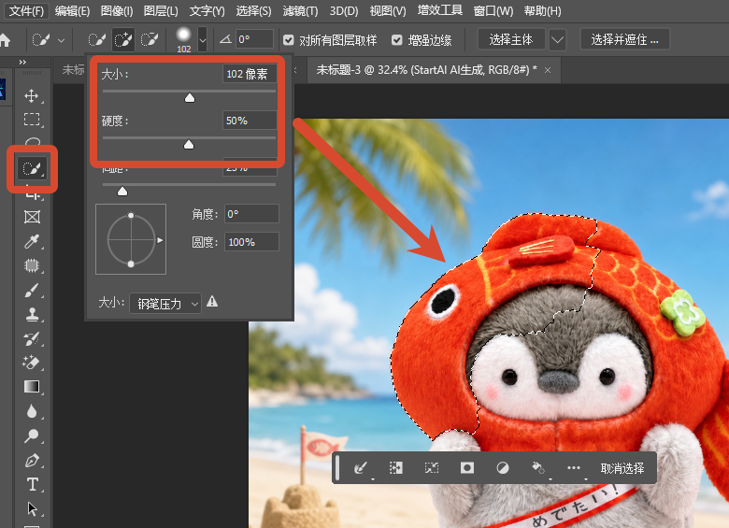Click the expand selection icon in contextual bar

[396, 467]
